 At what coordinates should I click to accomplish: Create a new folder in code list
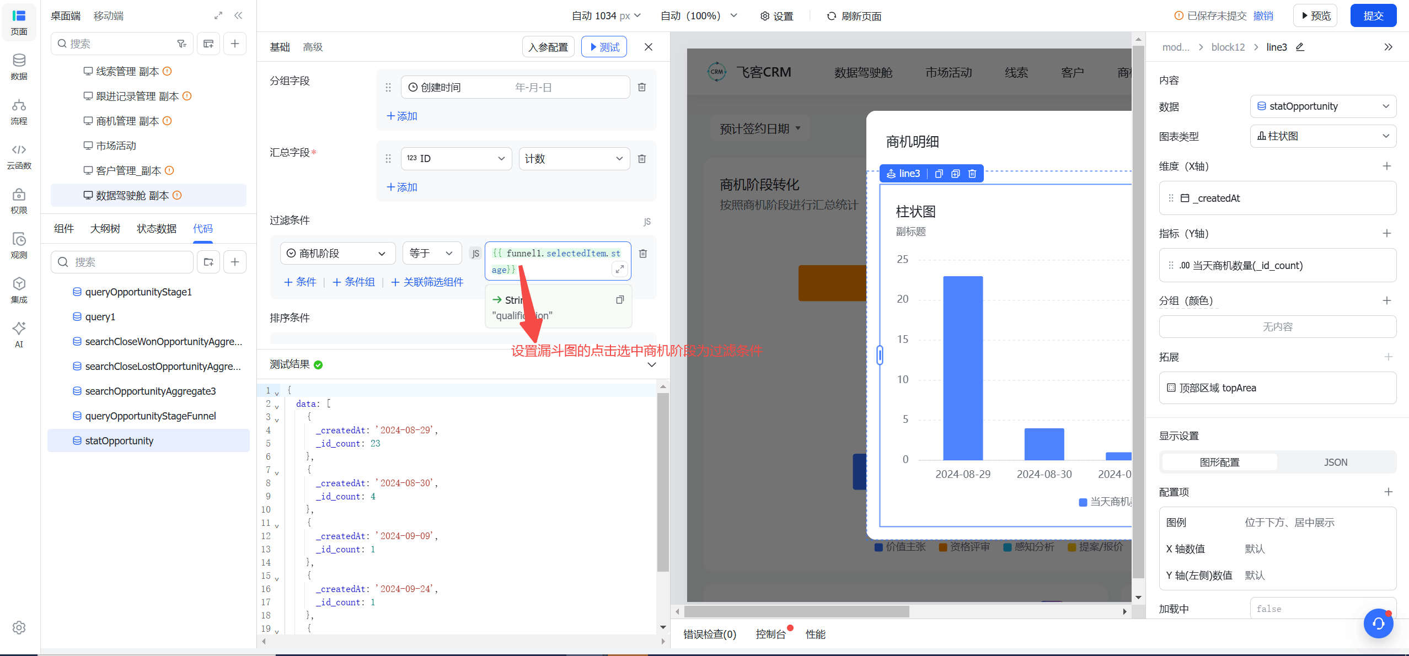point(208,262)
